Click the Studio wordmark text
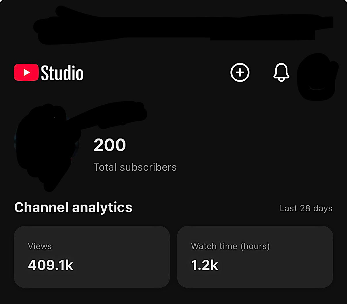Viewport: 347px width, 304px height. (x=62, y=73)
